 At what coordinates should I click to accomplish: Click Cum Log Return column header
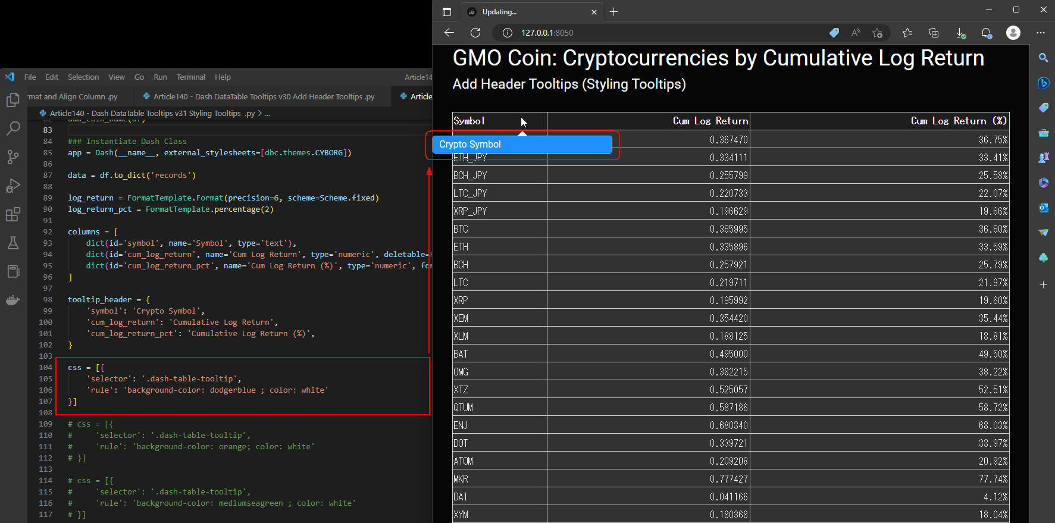648,121
